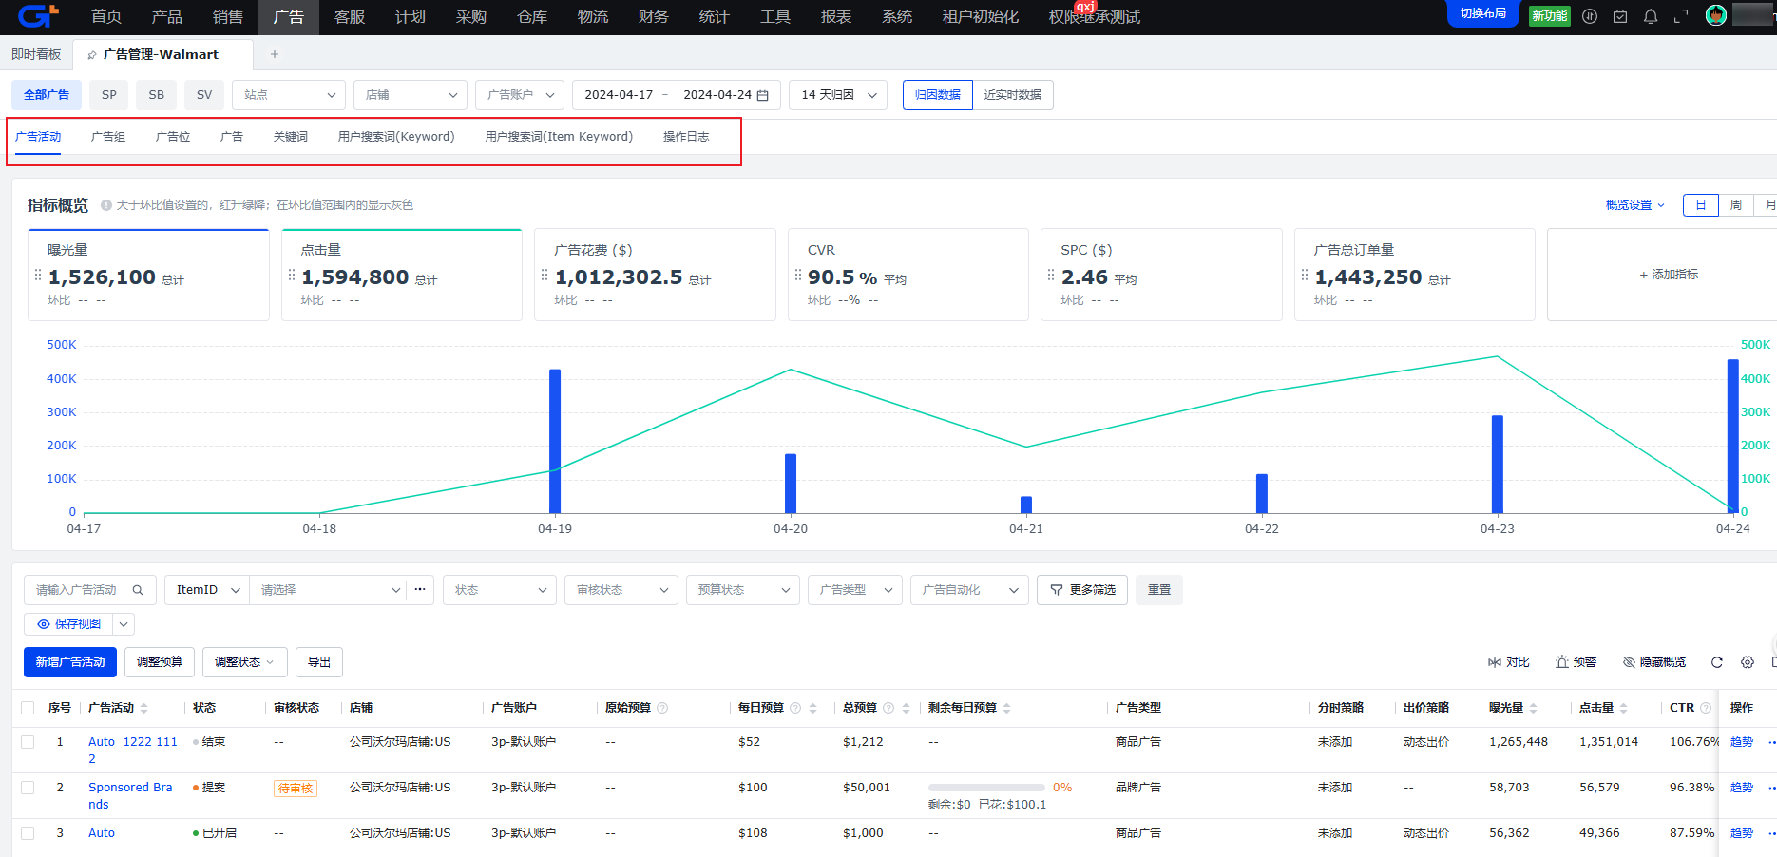Open the ItemID selector dropdown
Image resolution: width=1777 pixels, height=857 pixels.
pyautogui.click(x=207, y=590)
